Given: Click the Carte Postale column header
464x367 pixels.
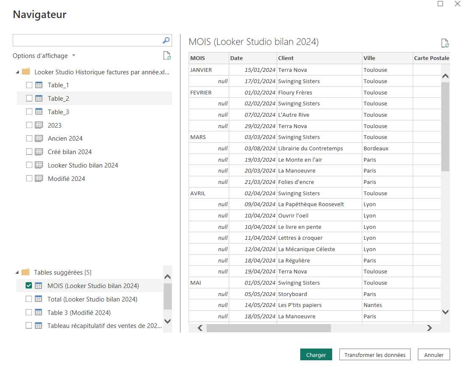Looking at the screenshot, I should point(431,58).
